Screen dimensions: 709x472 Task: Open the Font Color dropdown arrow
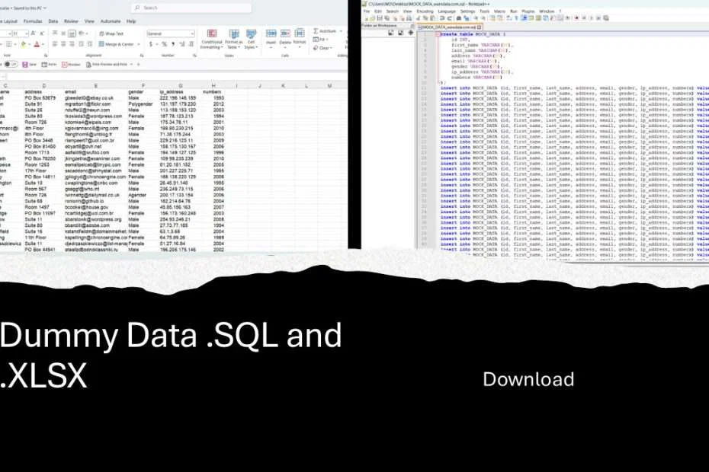43,44
